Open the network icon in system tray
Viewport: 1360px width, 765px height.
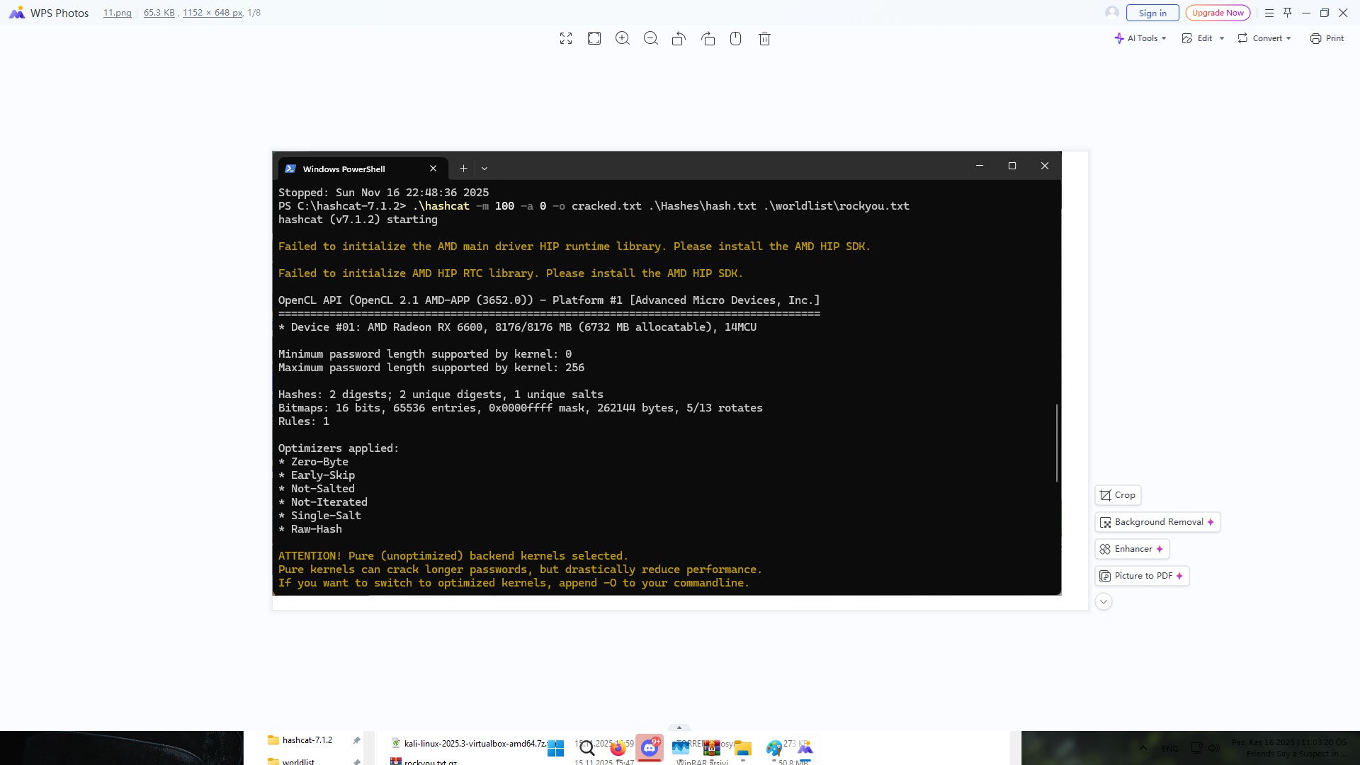tap(1196, 748)
